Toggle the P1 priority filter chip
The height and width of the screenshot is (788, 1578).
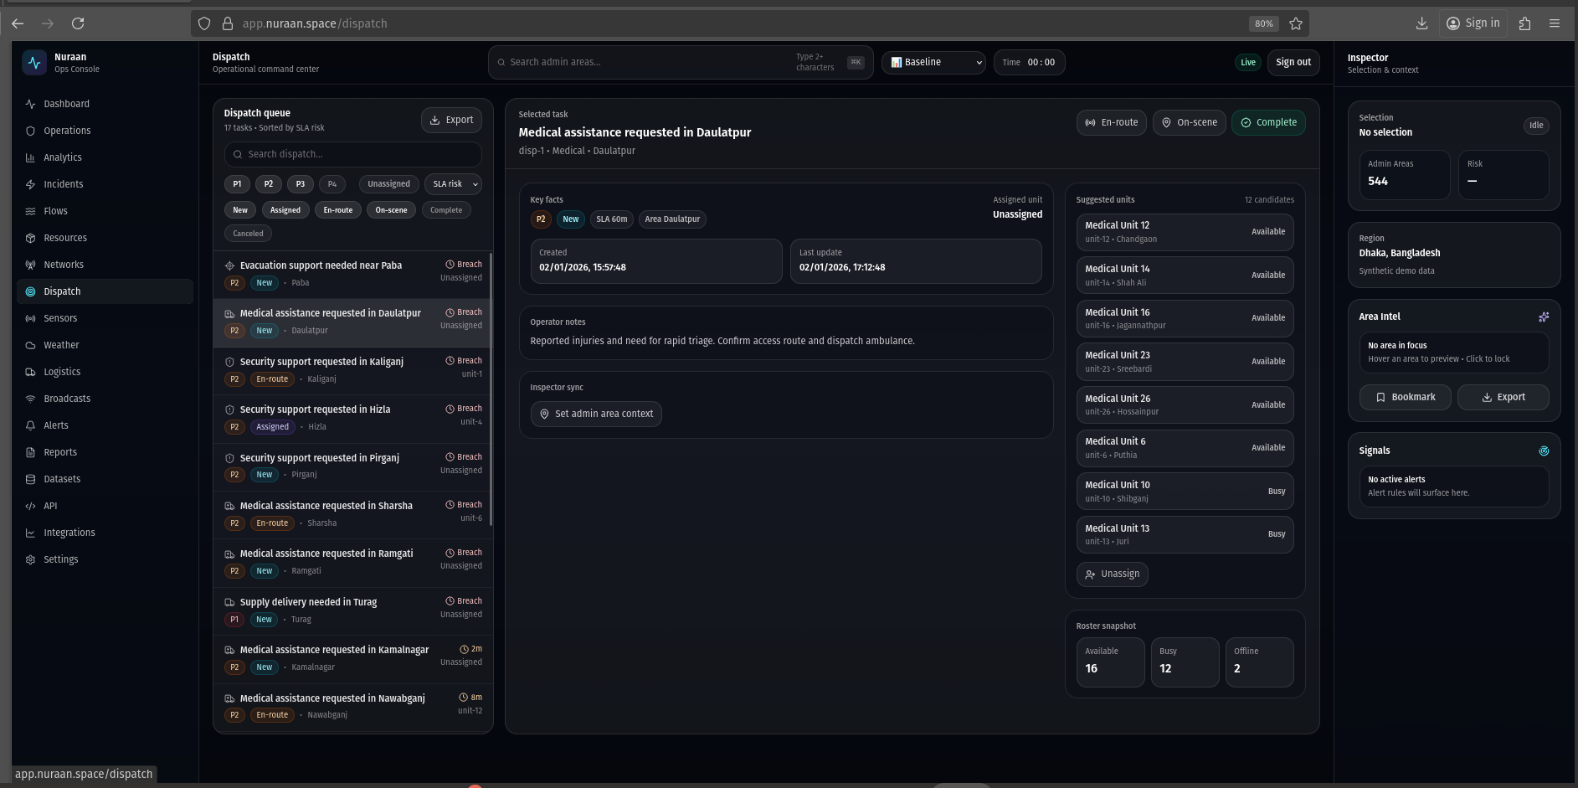(237, 184)
